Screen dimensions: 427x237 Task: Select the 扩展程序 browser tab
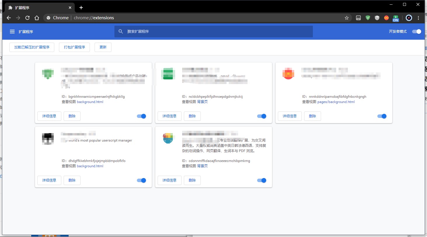pyautogui.click(x=39, y=8)
